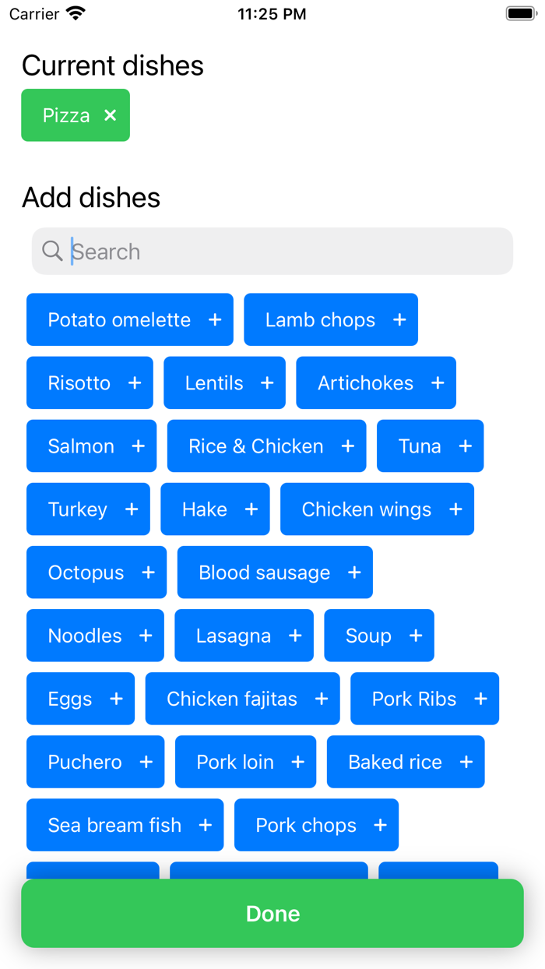The width and height of the screenshot is (545, 969).
Task: Click the search magnifier icon
Action: tap(51, 251)
